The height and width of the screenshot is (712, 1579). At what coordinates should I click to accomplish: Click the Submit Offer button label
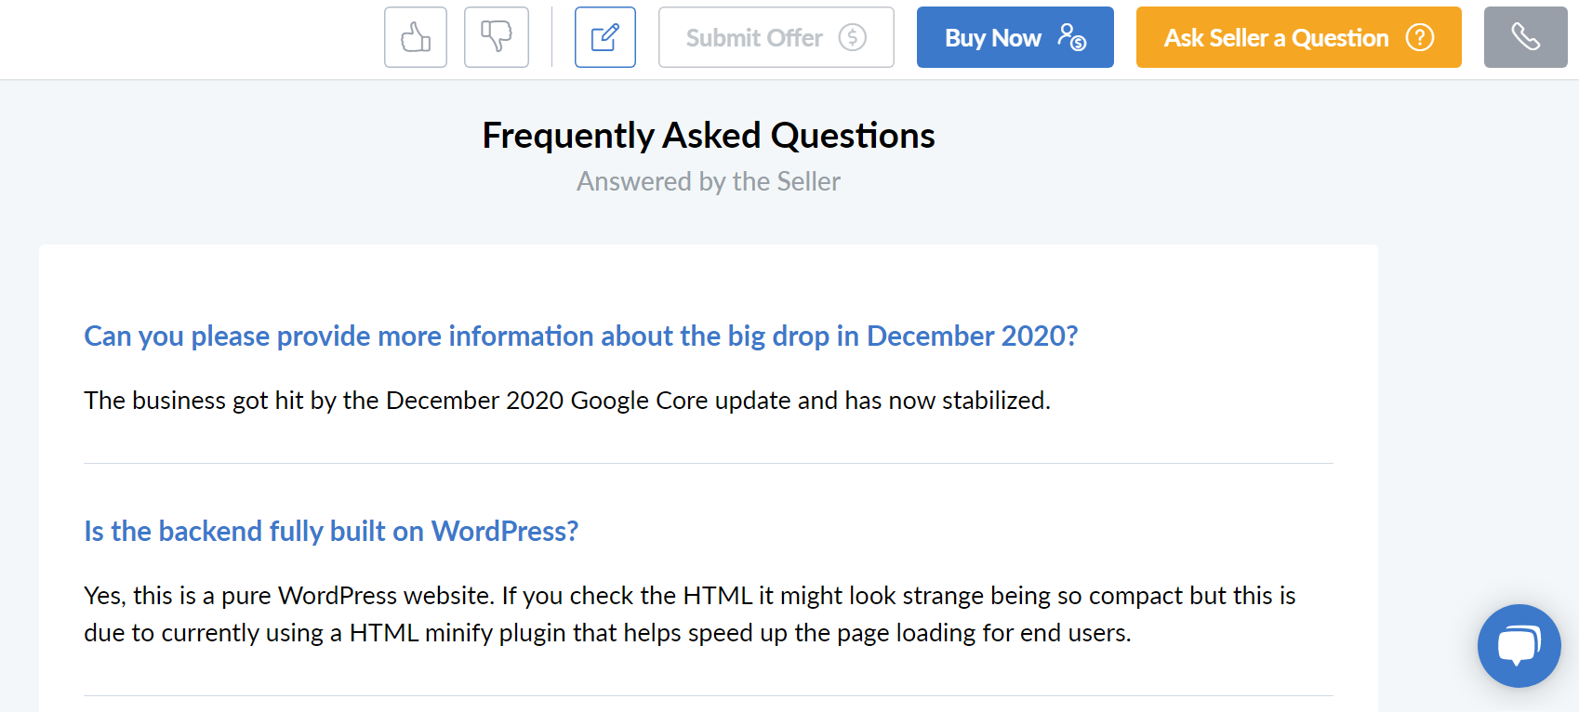pyautogui.click(x=754, y=38)
